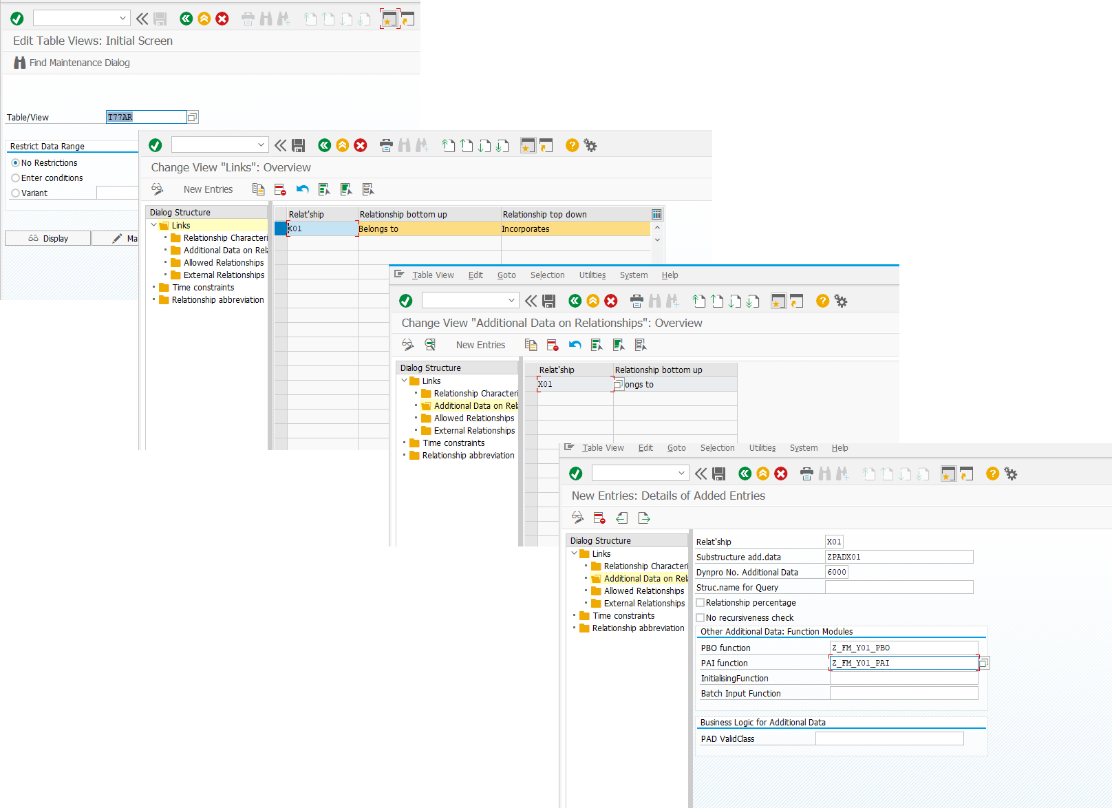This screenshot has height=808, width=1112.
Task: Click red Cancel icon in Links Overview window
Action: point(361,145)
